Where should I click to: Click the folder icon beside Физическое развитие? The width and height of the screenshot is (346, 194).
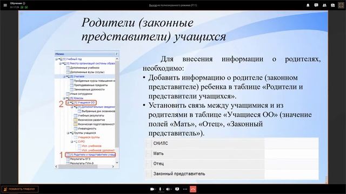[76, 120]
